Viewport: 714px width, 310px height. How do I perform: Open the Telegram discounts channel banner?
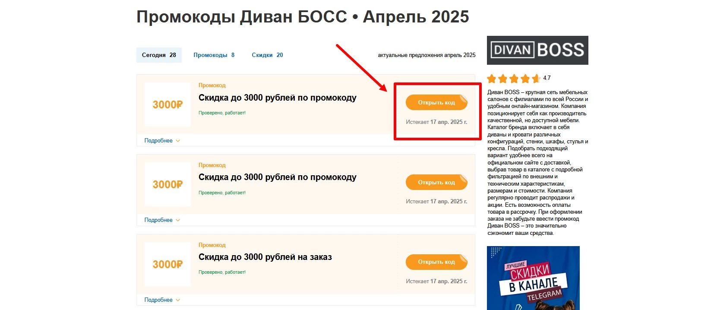pos(534,278)
